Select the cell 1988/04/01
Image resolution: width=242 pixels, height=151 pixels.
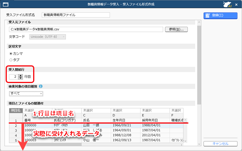tap(155, 125)
